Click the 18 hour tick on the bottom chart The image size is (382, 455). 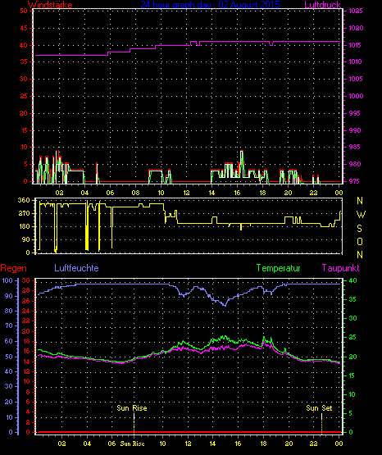tap(263, 444)
